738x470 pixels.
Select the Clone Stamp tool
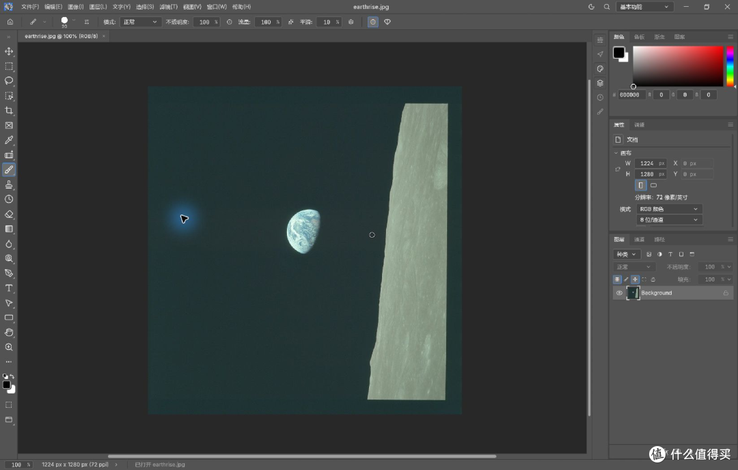[9, 184]
